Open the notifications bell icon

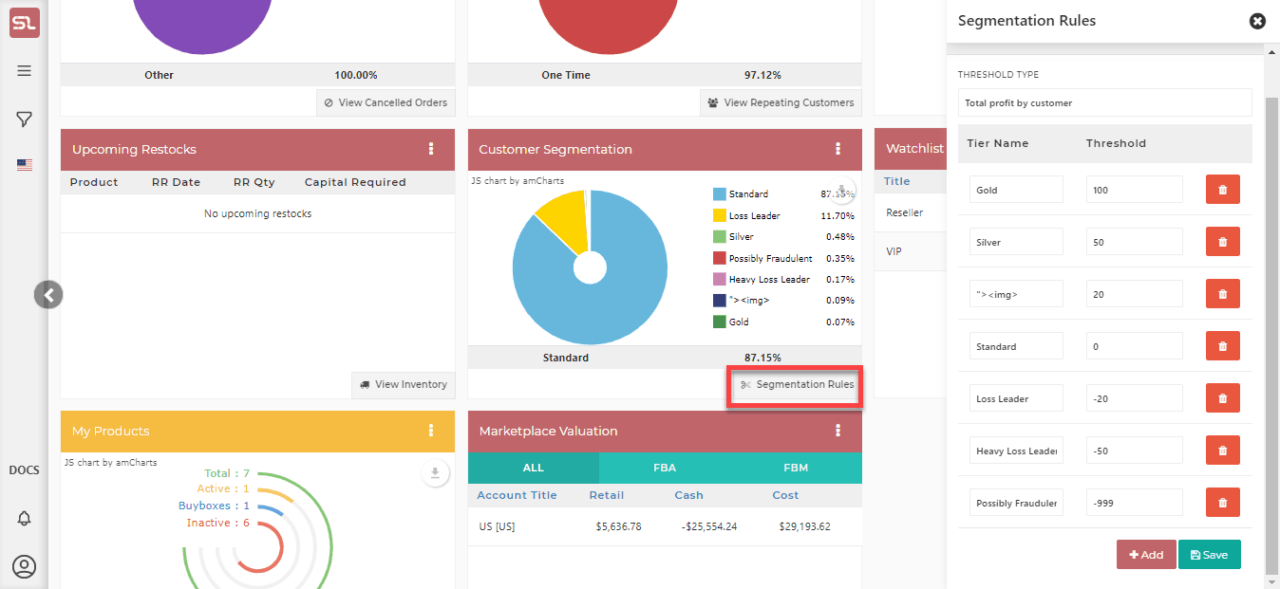[x=25, y=519]
